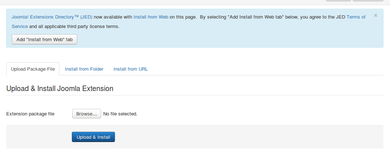Click the left partially visible top-right button
The height and width of the screenshot is (158, 390).
click(338, 0)
